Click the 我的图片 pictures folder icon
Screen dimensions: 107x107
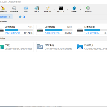tap(80, 47)
